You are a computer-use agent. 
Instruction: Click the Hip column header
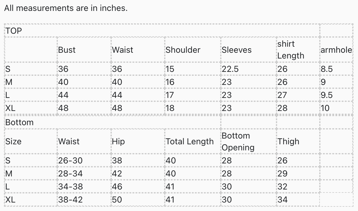click(118, 142)
